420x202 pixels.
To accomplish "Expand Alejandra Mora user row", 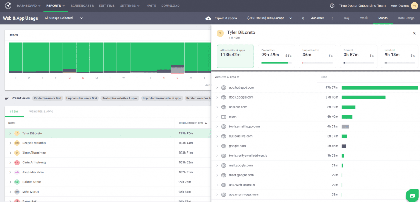I will pos(10,172).
